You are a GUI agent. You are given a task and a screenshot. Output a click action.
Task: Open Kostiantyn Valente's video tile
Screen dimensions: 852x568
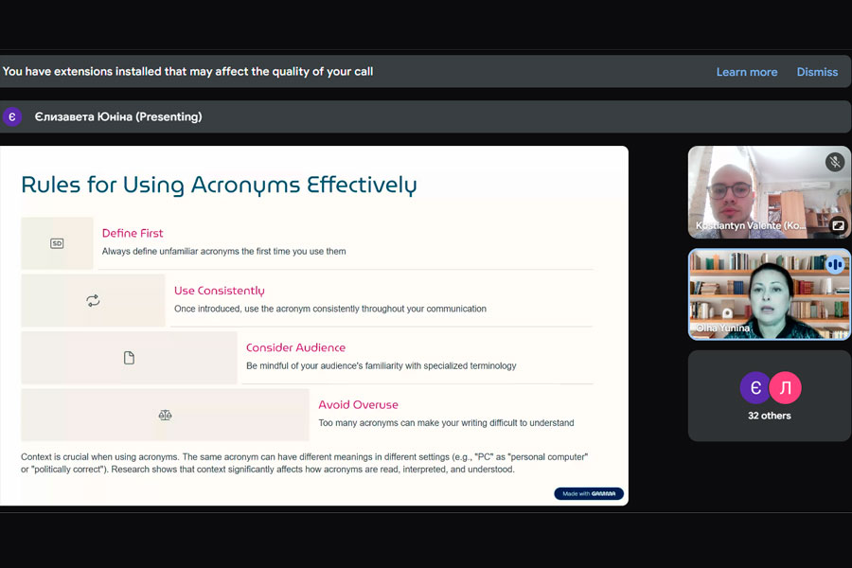(x=769, y=192)
